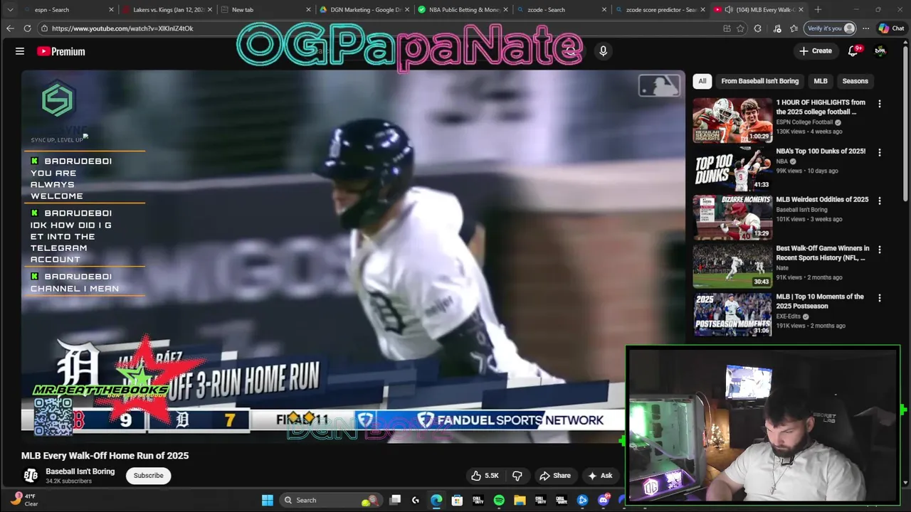
Task: Share the video
Action: [554, 476]
